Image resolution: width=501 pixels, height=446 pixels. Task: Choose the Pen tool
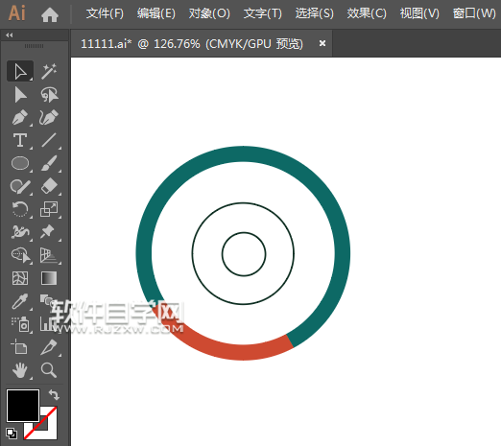[x=19, y=117]
